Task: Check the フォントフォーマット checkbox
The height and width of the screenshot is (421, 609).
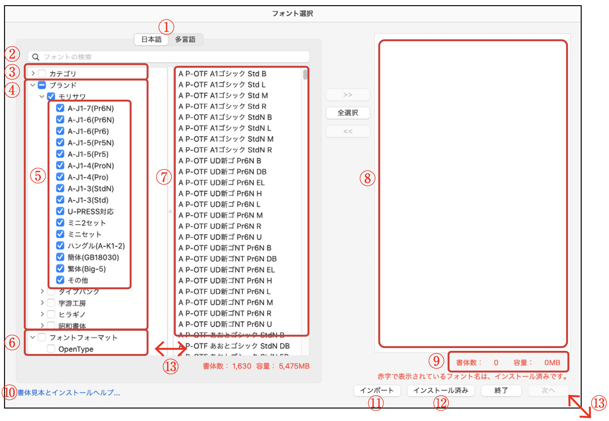Action: 42,337
